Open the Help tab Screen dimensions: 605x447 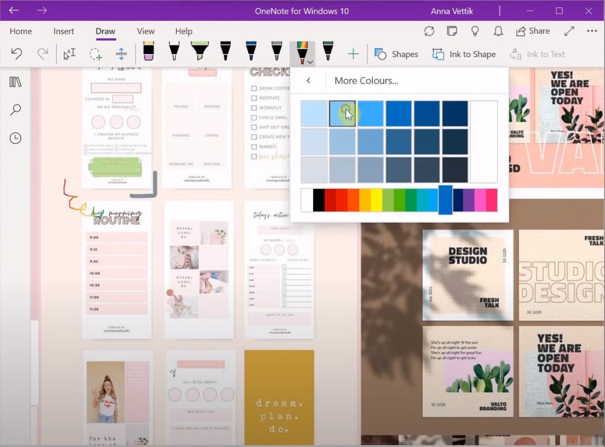(184, 31)
